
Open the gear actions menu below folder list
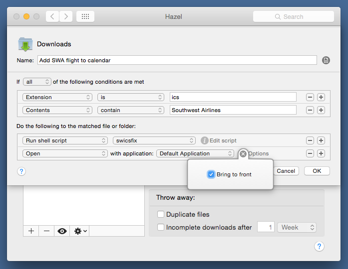click(x=80, y=231)
